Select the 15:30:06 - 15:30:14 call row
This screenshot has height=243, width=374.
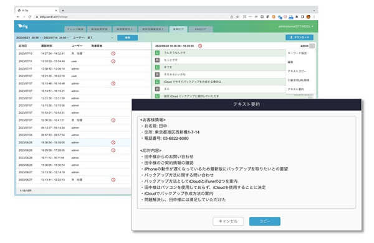click(74, 165)
